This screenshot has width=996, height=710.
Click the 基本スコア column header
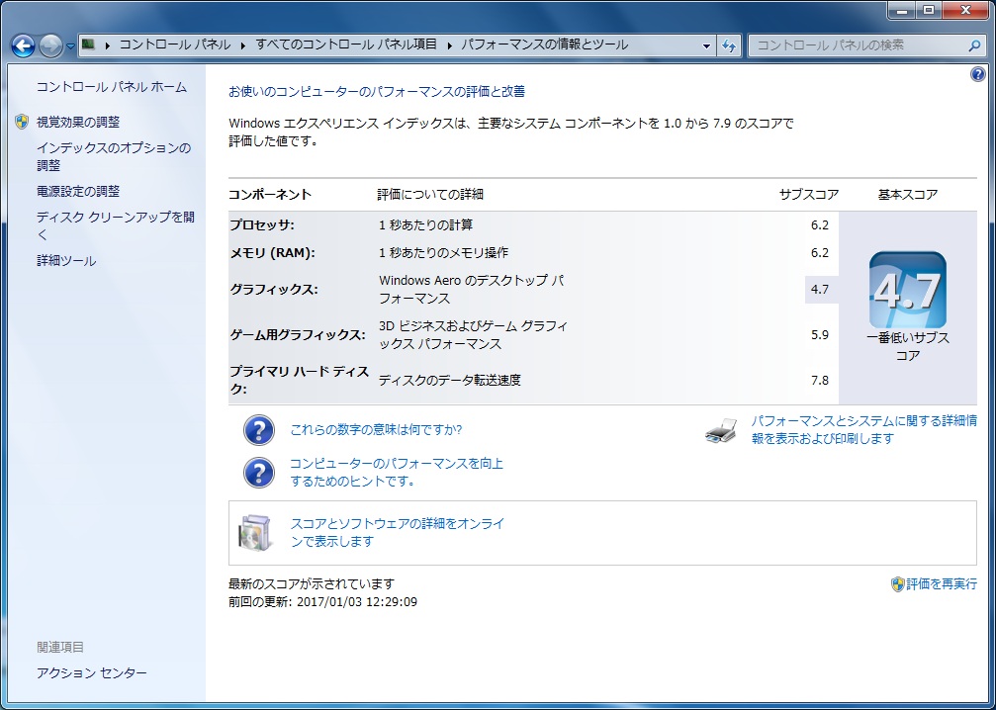[x=908, y=195]
